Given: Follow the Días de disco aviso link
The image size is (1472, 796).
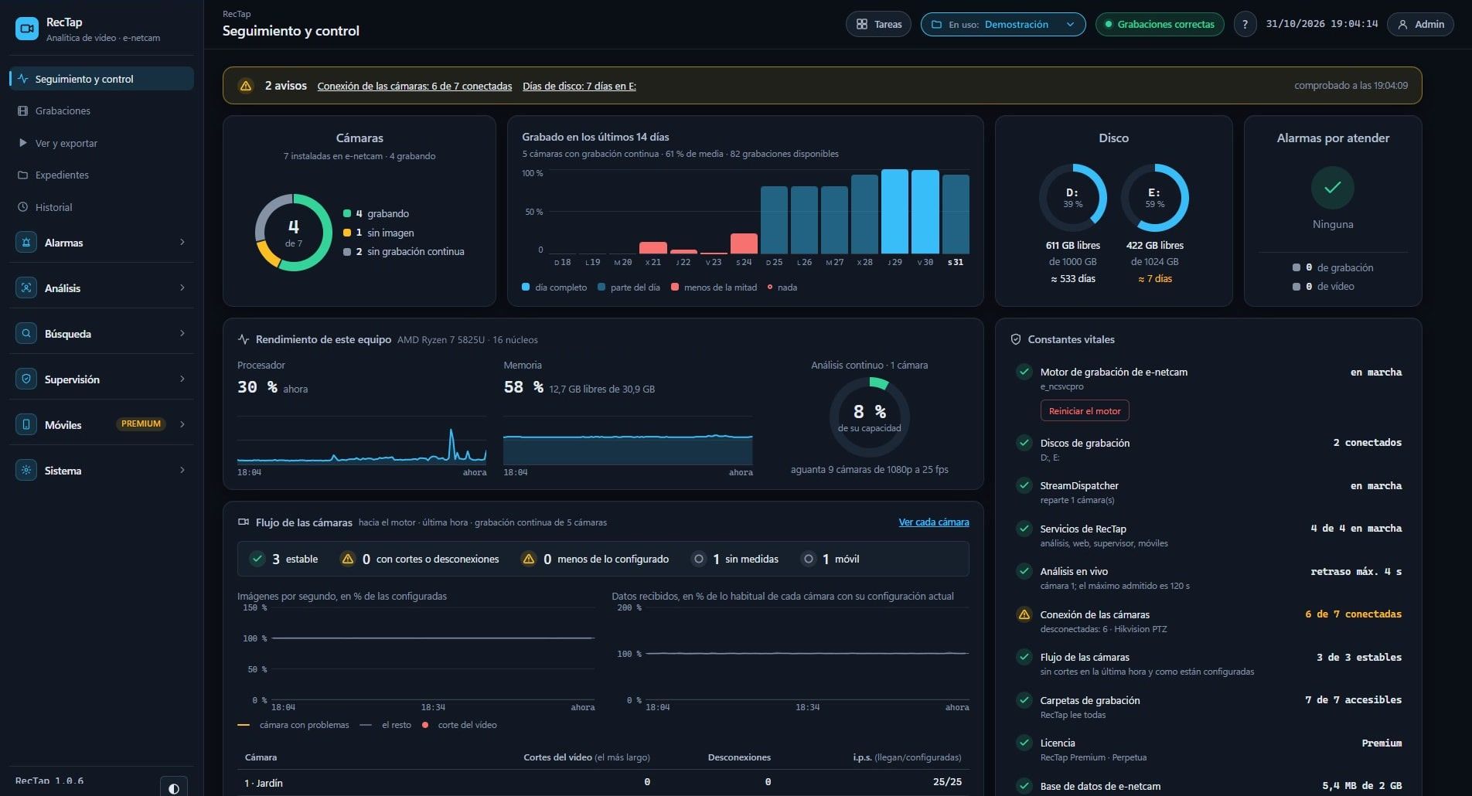Looking at the screenshot, I should 579,86.
